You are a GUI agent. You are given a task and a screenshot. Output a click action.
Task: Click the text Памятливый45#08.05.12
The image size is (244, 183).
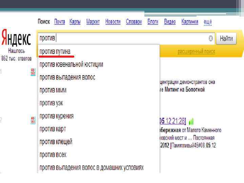click(x=194, y=145)
